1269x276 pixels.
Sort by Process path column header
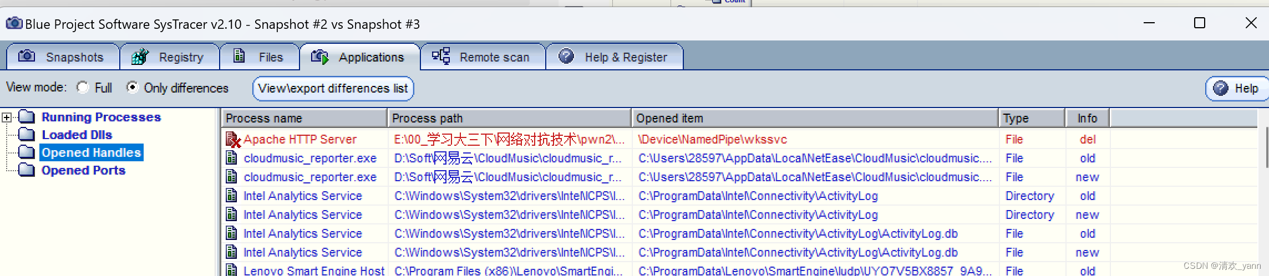(510, 118)
